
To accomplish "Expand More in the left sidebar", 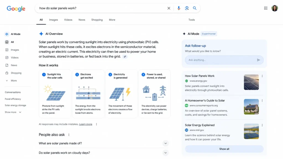I will [11, 81].
